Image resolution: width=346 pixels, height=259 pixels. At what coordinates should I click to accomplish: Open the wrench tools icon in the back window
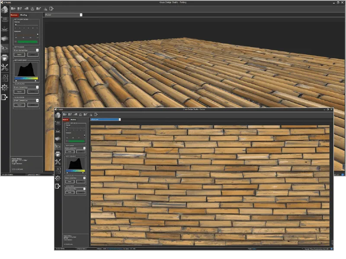click(5, 67)
